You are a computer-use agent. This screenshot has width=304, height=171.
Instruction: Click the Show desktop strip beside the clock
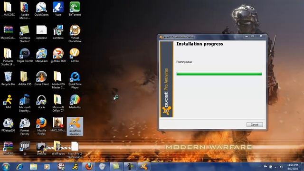click(x=302, y=167)
